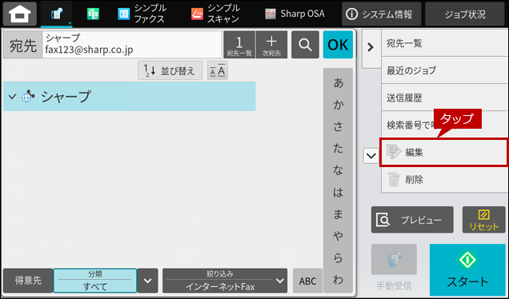The image size is (509, 299).
Task: Toggle the text size switch icon
Action: tap(218, 70)
